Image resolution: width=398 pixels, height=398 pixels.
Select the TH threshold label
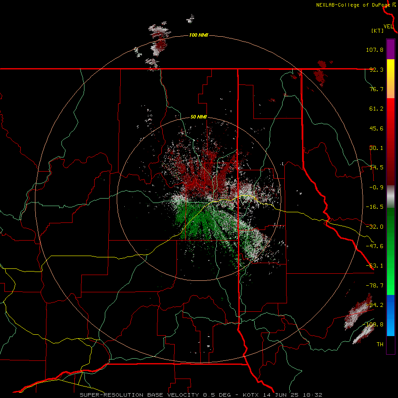click(380, 344)
